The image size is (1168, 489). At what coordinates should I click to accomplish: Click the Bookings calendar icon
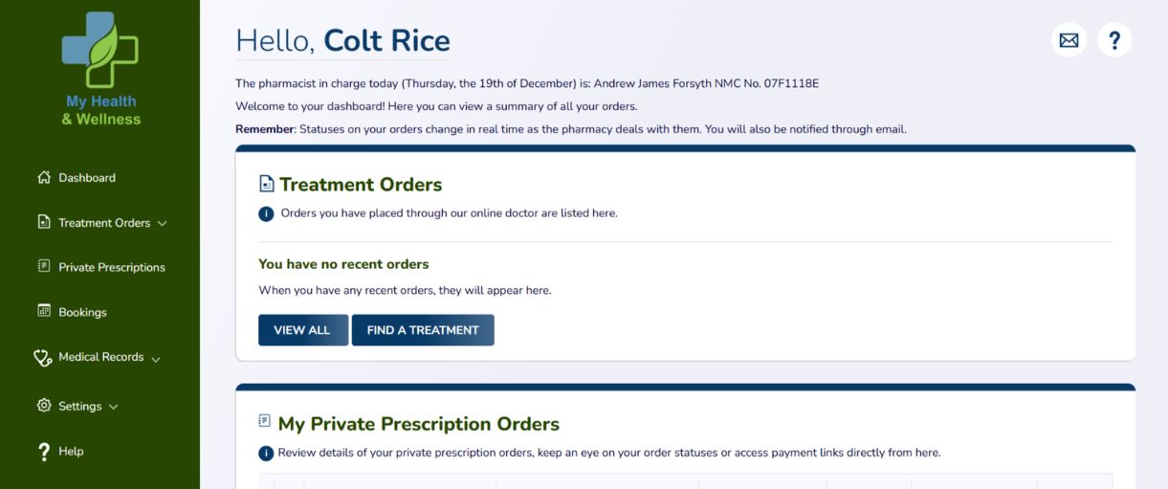(x=43, y=311)
